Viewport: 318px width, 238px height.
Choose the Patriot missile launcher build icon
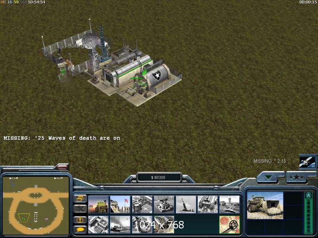click(x=186, y=204)
